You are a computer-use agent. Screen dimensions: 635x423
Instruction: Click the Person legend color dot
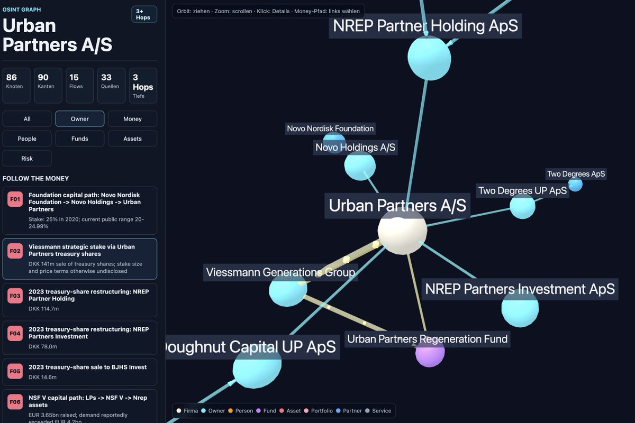click(231, 411)
